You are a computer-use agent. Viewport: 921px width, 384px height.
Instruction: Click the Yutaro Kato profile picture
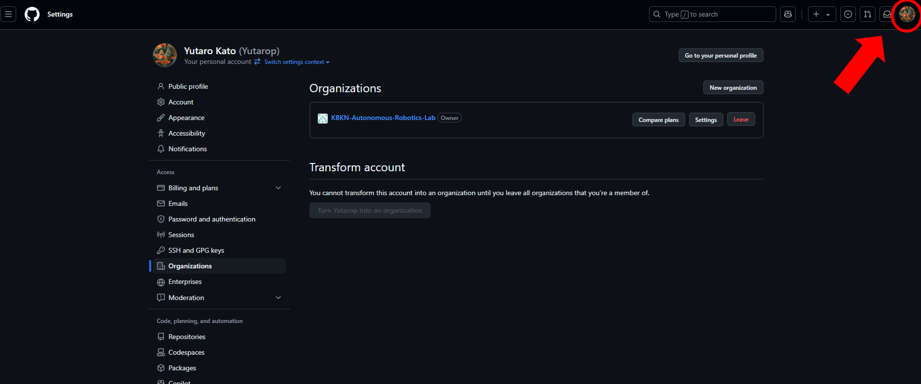point(165,55)
